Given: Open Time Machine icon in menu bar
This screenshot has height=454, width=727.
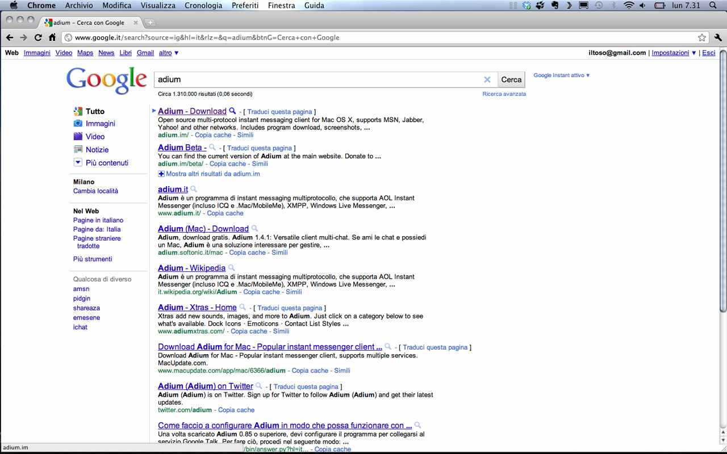Looking at the screenshot, I should [599, 5].
